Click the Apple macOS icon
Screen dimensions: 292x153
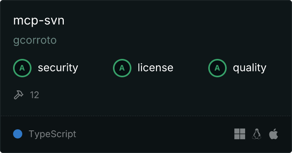click(x=274, y=134)
